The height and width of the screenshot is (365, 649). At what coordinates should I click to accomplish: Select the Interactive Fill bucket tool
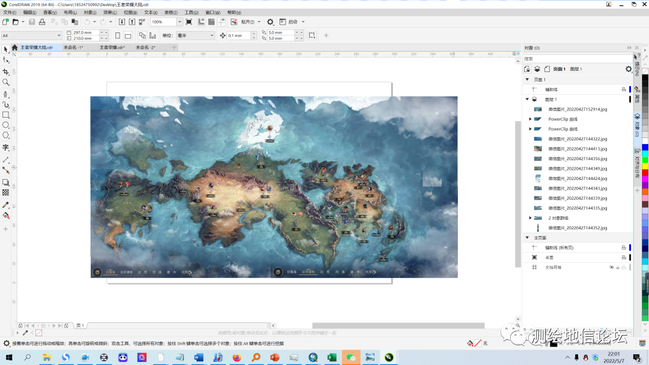(x=6, y=216)
